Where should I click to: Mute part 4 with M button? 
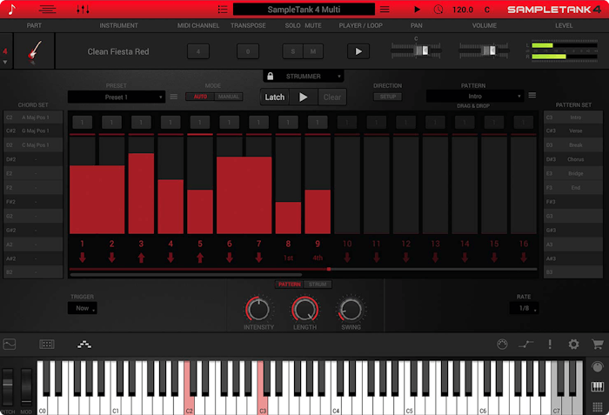[x=313, y=51]
